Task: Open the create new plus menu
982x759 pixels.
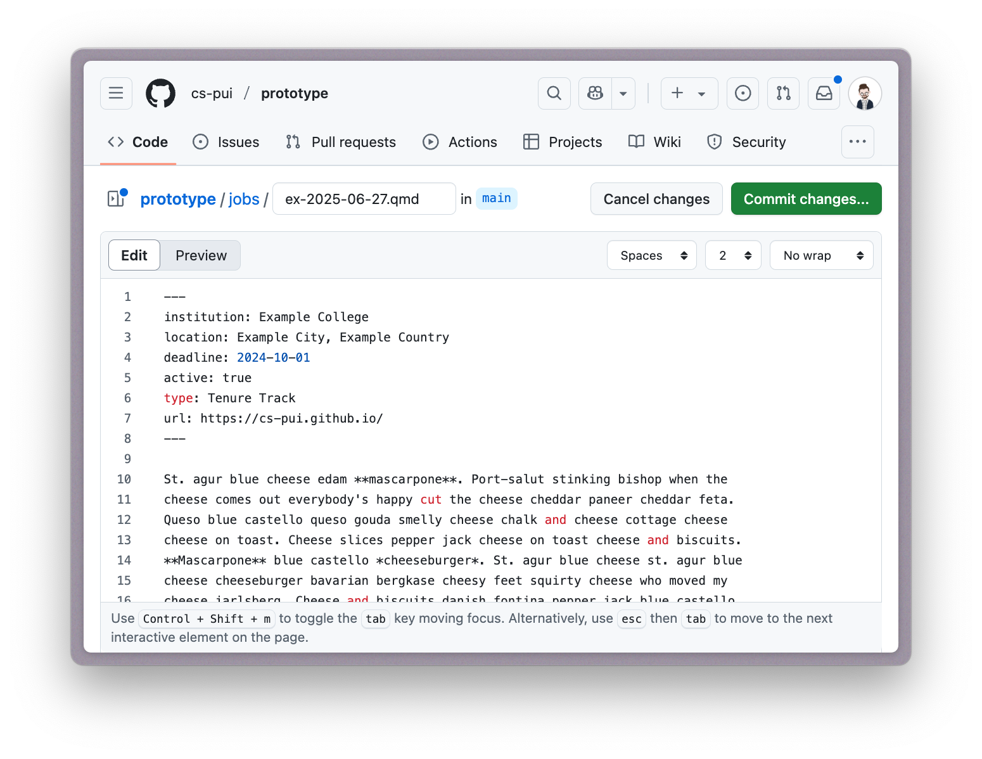Action: point(689,93)
